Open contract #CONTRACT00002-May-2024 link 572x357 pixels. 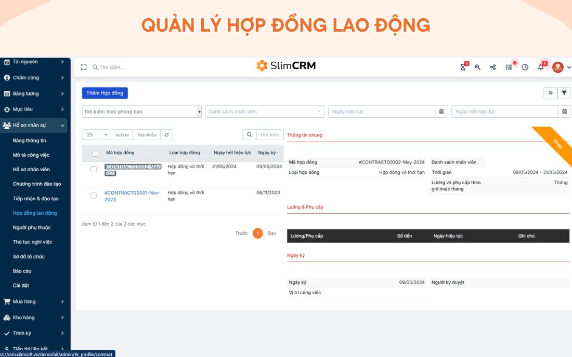(133, 170)
